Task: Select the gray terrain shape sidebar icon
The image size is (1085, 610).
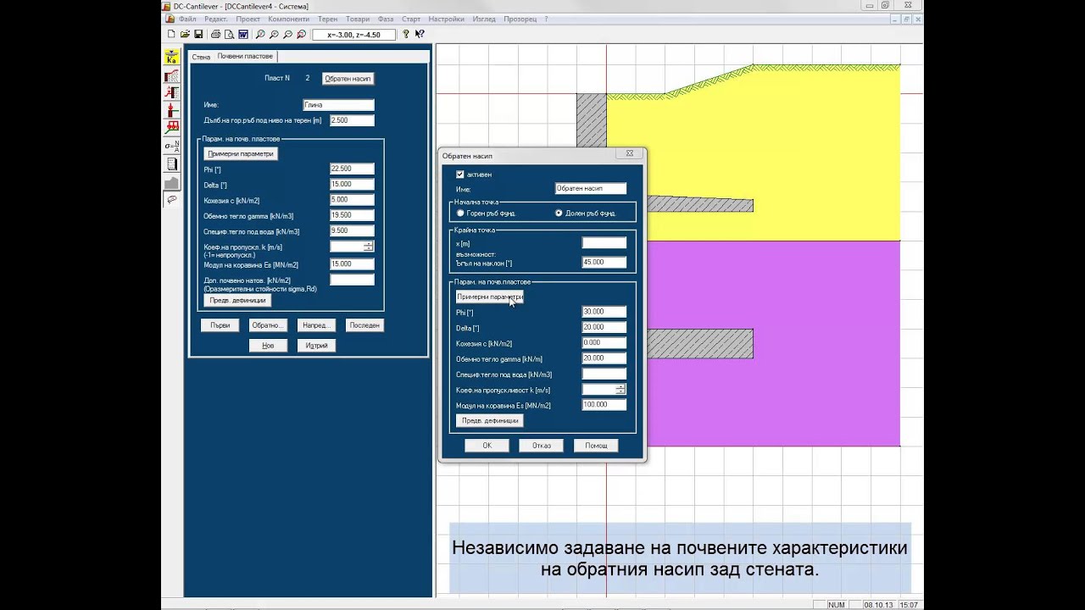Action: 172,182
